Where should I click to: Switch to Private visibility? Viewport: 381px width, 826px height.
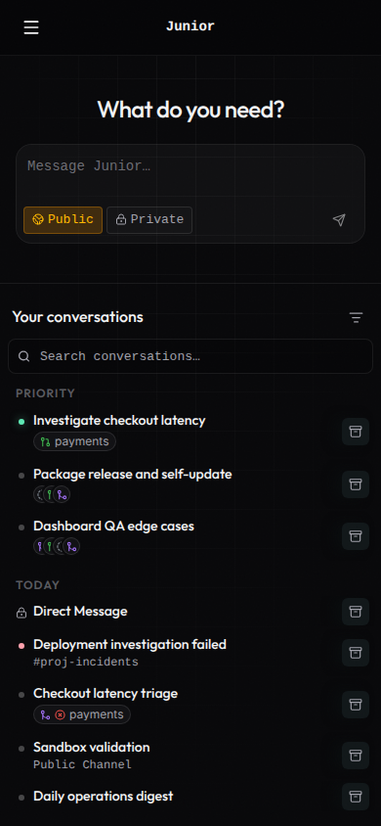point(149,219)
